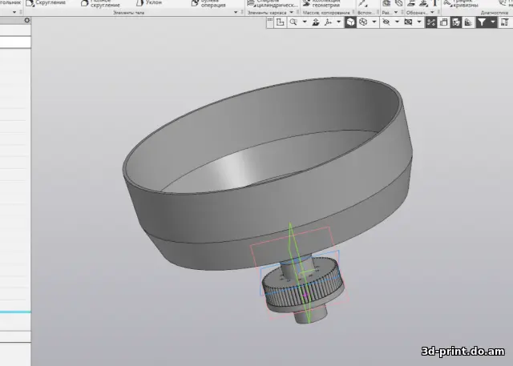Click the coordinate axes orientation icon
This screenshot has height=366, width=513.
pyautogui.click(x=328, y=22)
